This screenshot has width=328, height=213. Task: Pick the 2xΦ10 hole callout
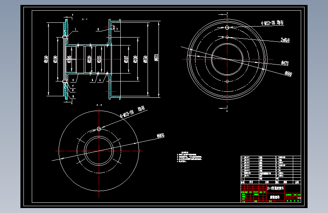[x=285, y=40]
